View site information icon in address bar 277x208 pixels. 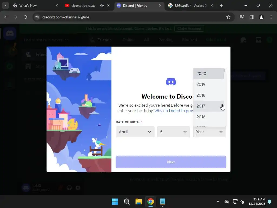tap(37, 17)
